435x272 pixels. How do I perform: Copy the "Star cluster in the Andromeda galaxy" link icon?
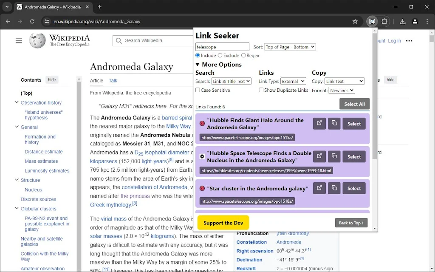tap(334, 188)
